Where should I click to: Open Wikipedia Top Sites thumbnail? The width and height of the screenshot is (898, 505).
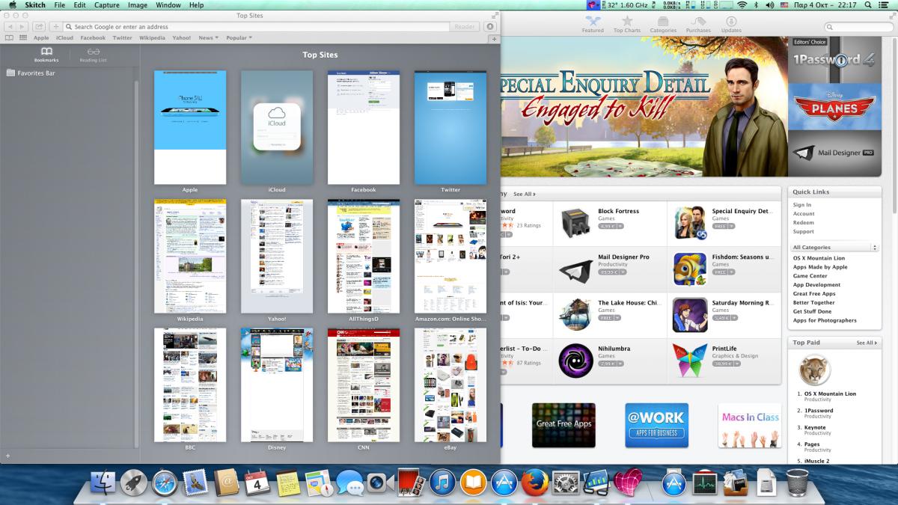(x=190, y=256)
